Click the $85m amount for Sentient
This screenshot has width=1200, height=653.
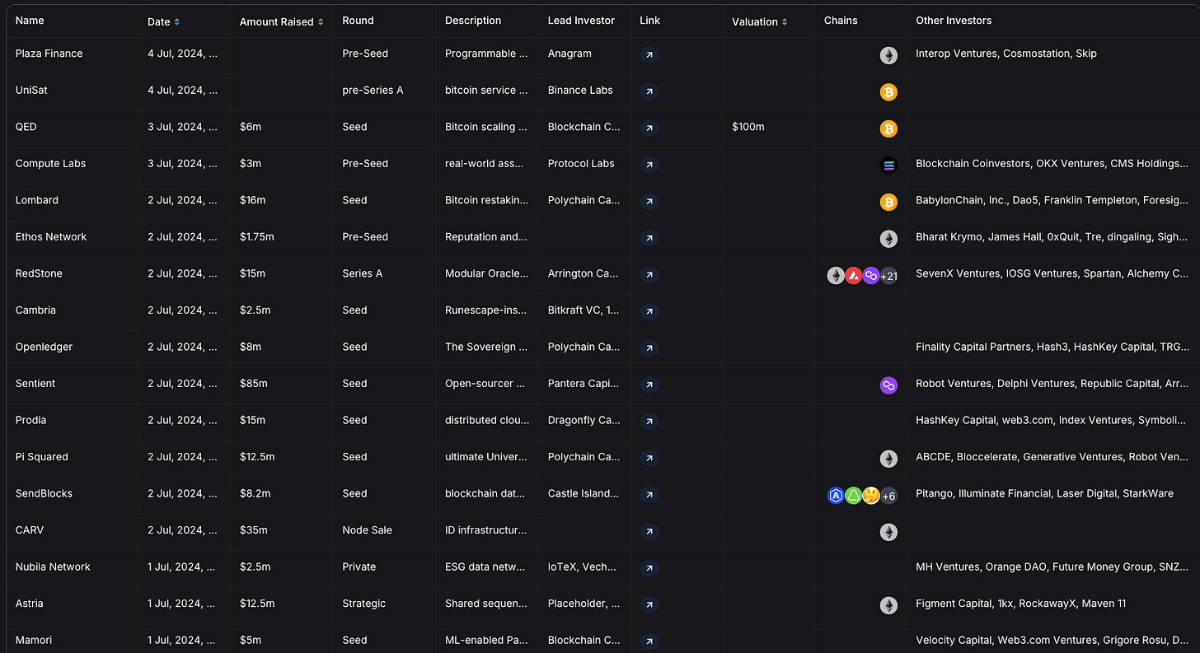point(253,384)
